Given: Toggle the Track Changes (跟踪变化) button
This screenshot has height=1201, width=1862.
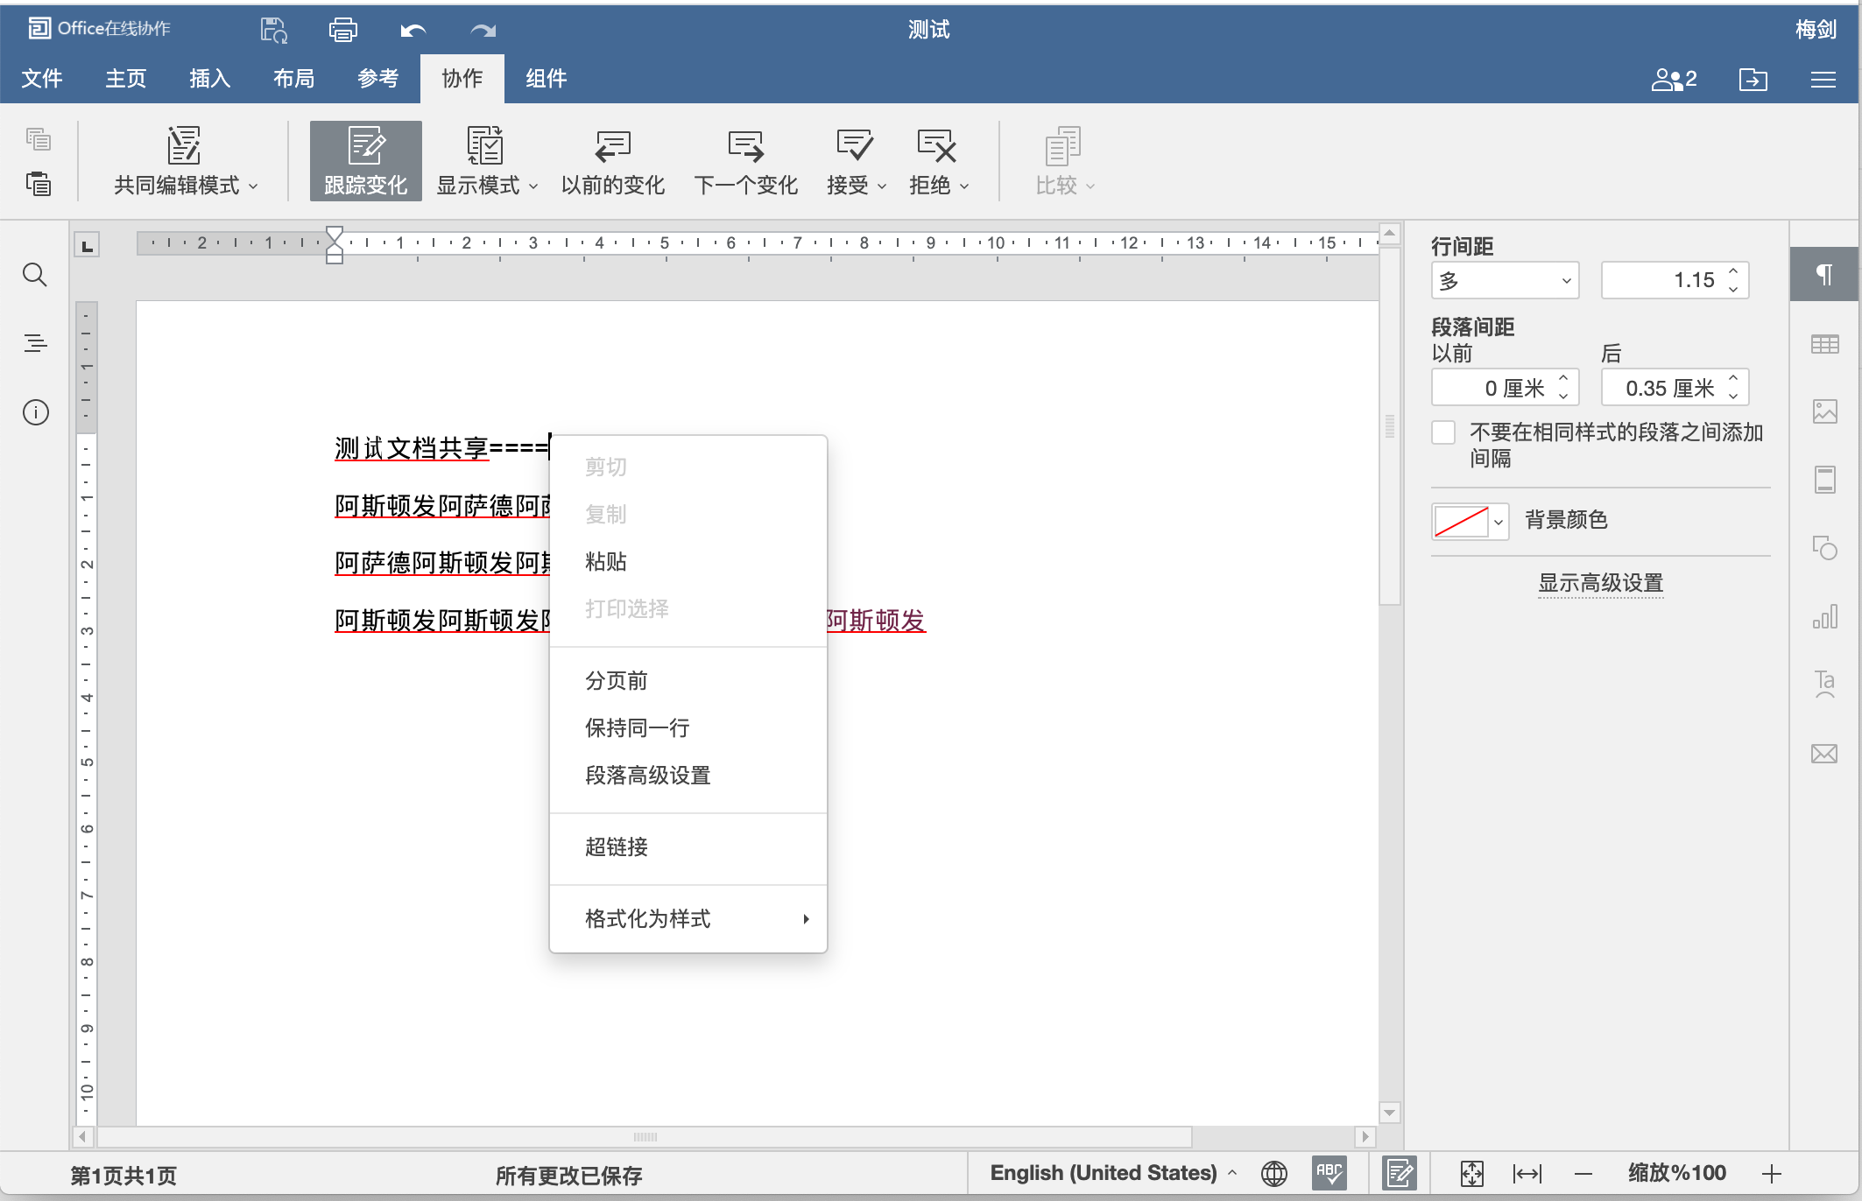Looking at the screenshot, I should [x=366, y=161].
